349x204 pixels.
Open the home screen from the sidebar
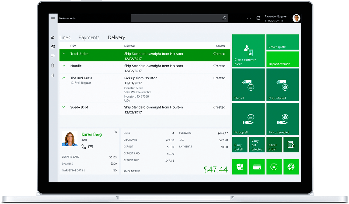click(x=53, y=37)
